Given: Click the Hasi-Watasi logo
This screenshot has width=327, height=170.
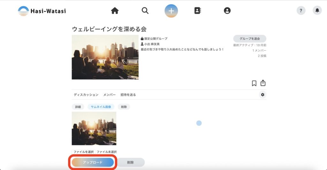Looking at the screenshot, I should tap(42, 11).
